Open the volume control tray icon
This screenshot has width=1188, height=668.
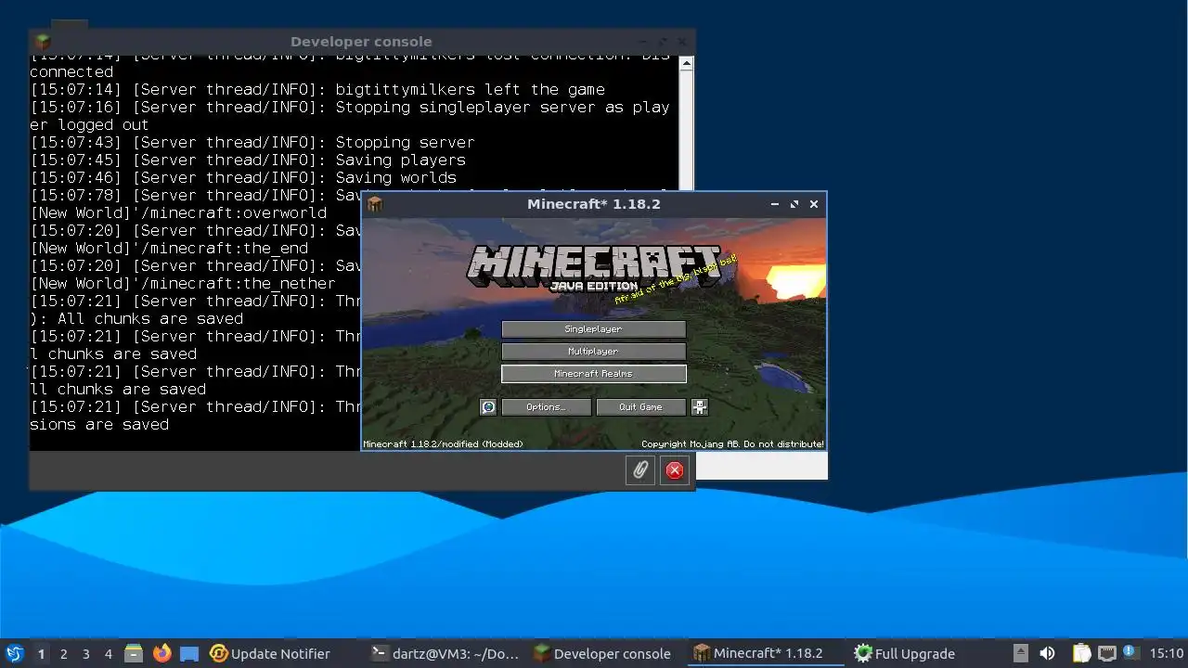click(1047, 653)
